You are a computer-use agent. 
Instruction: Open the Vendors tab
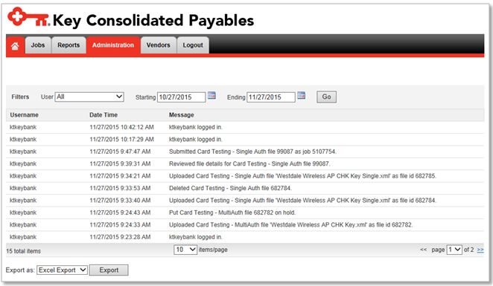[158, 45]
